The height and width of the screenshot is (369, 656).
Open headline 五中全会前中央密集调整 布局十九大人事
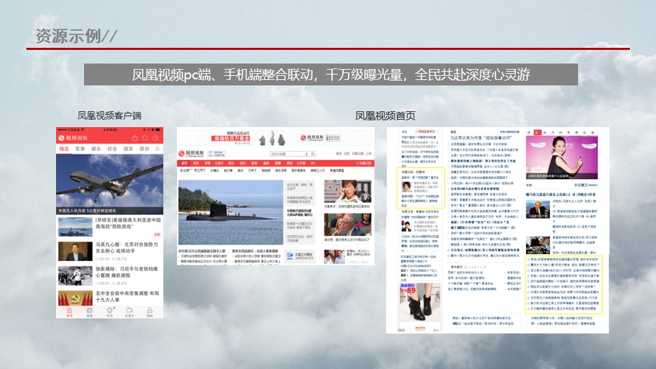pos(127,296)
